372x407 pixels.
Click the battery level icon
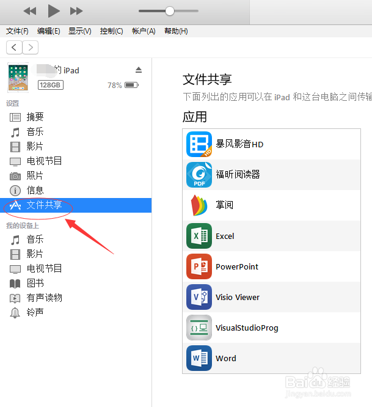coord(132,85)
